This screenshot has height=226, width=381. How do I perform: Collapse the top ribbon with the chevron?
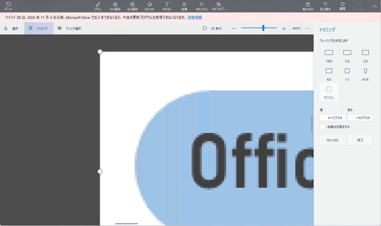(x=374, y=6)
